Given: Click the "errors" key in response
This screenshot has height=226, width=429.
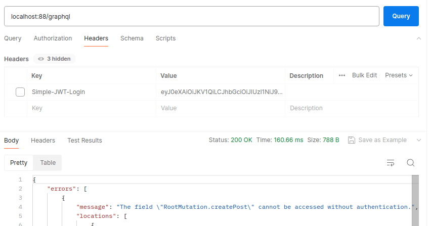Looking at the screenshot, I should point(62,189).
